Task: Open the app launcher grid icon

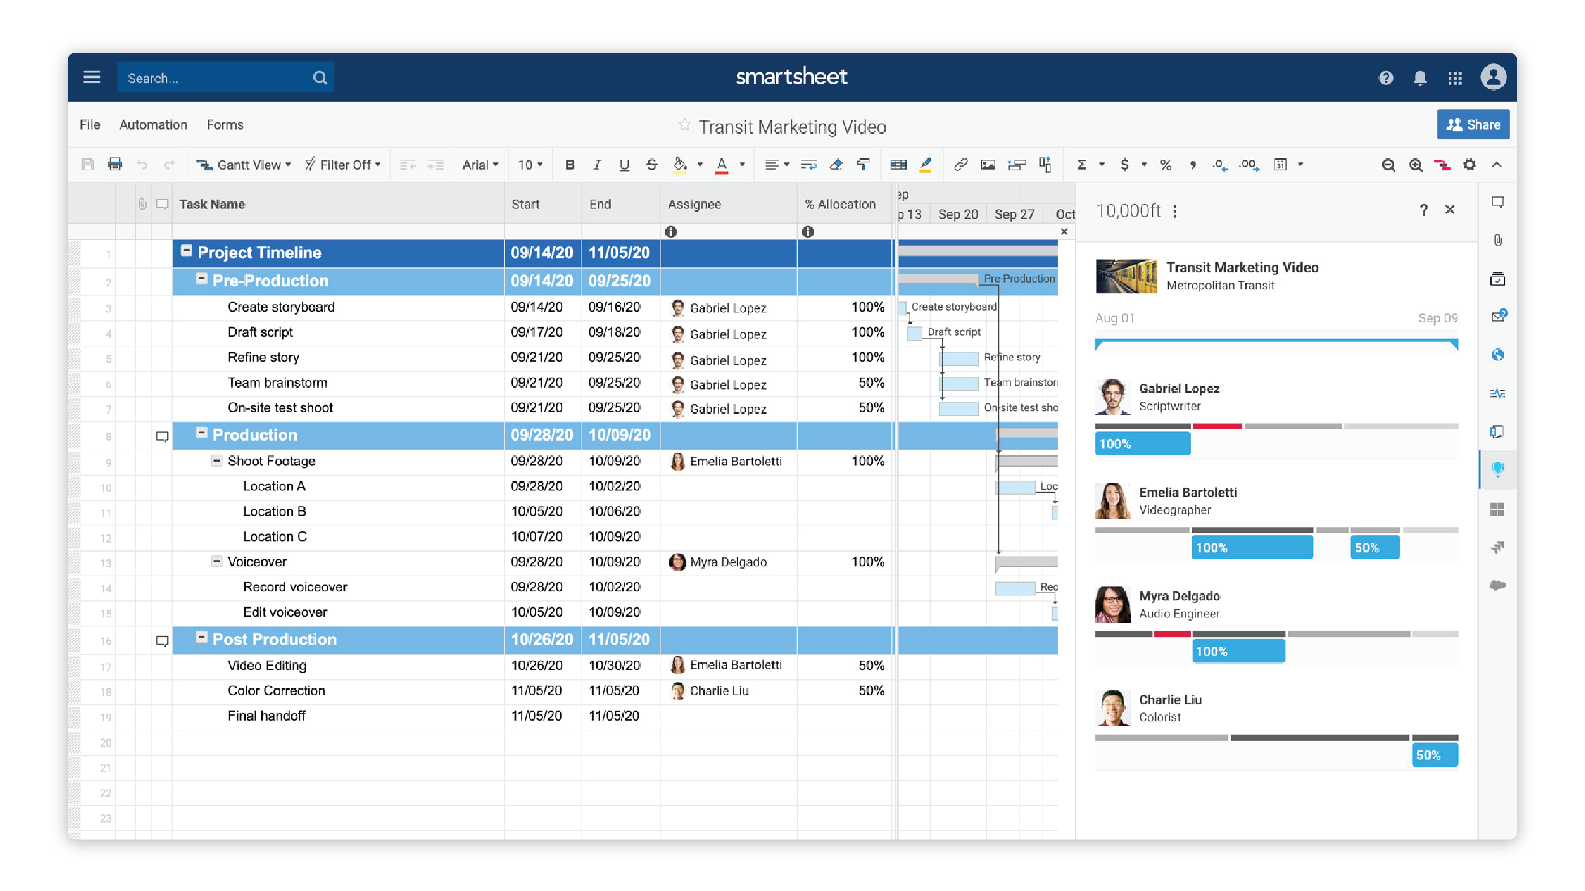Action: pyautogui.click(x=1454, y=78)
